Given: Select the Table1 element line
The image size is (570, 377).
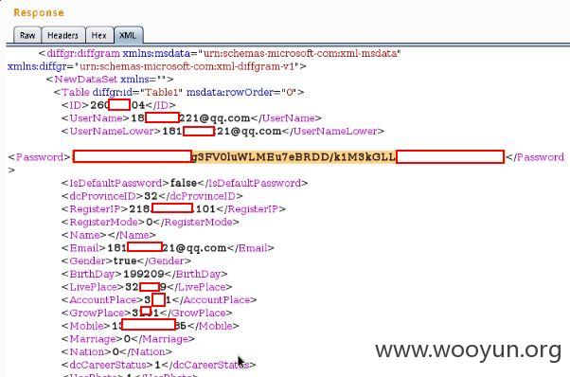Looking at the screenshot, I should tap(179, 92).
